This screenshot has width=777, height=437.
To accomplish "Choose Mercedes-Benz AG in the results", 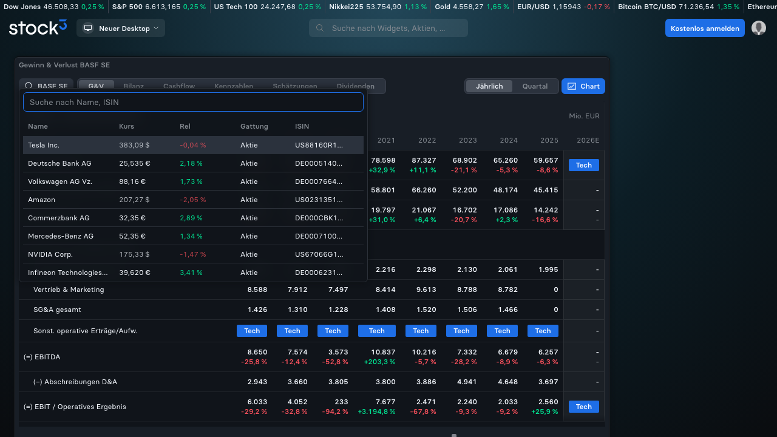I will click(193, 236).
